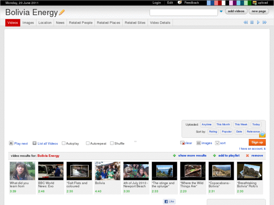Open the 4:40 Bolivia video thumbnail

108,171
